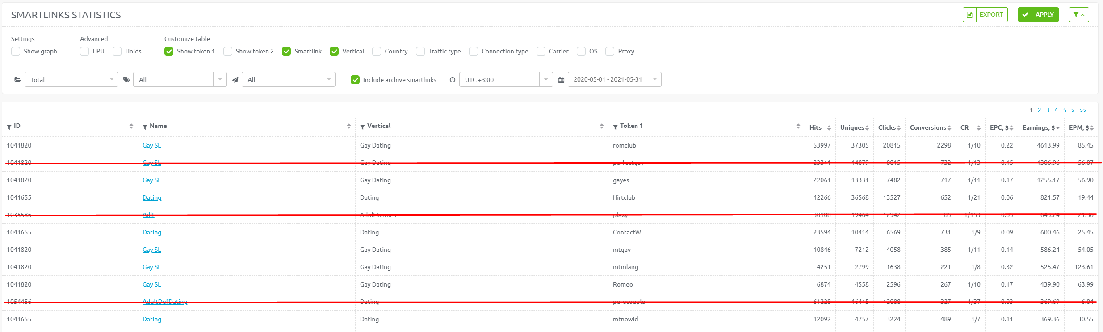Enable the Country column checkbox
The height and width of the screenshot is (332, 1103).
click(x=377, y=51)
